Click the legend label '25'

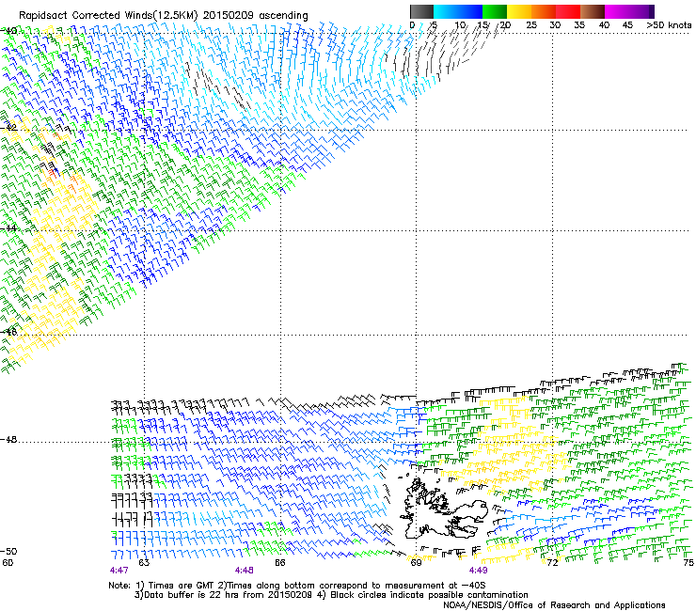[x=531, y=25]
